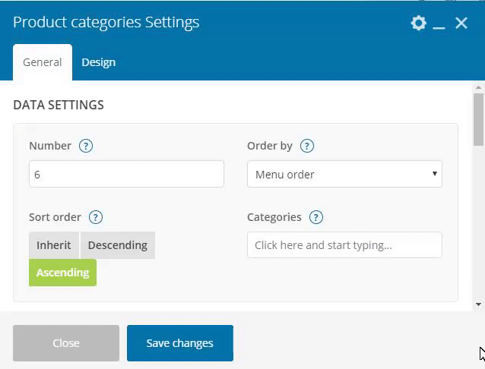Close the Product categories Settings dialog
485x369 pixels.
point(461,23)
